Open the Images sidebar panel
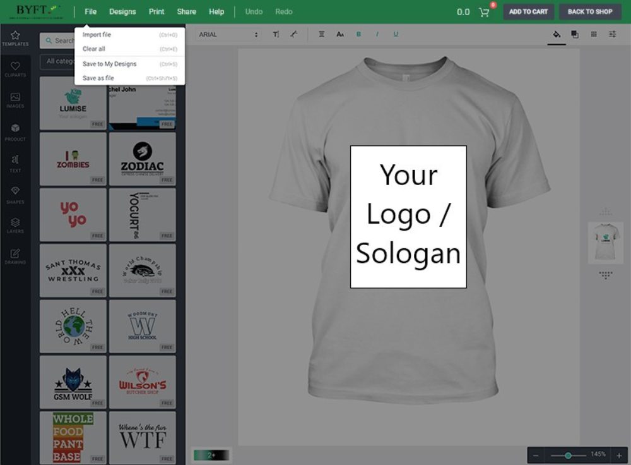This screenshot has height=465, width=631. click(x=15, y=100)
